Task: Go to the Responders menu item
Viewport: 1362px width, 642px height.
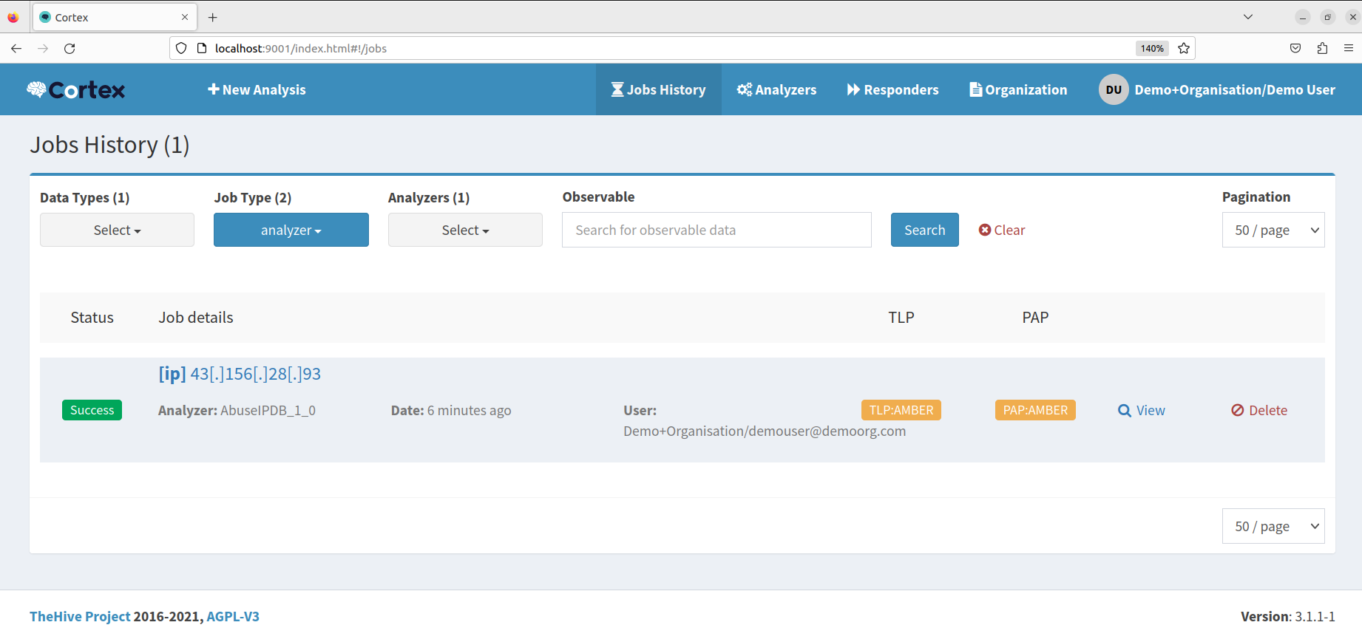Action: click(x=892, y=89)
